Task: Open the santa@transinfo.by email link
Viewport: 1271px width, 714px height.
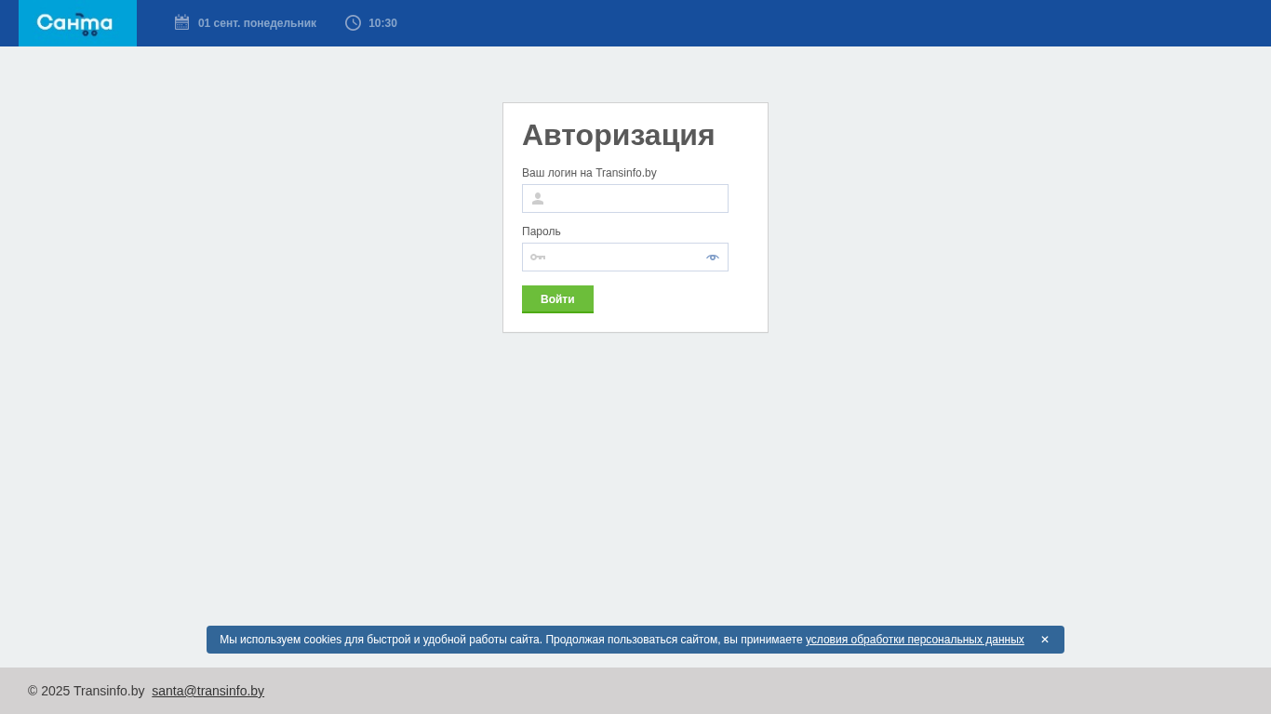Action: tap(208, 691)
